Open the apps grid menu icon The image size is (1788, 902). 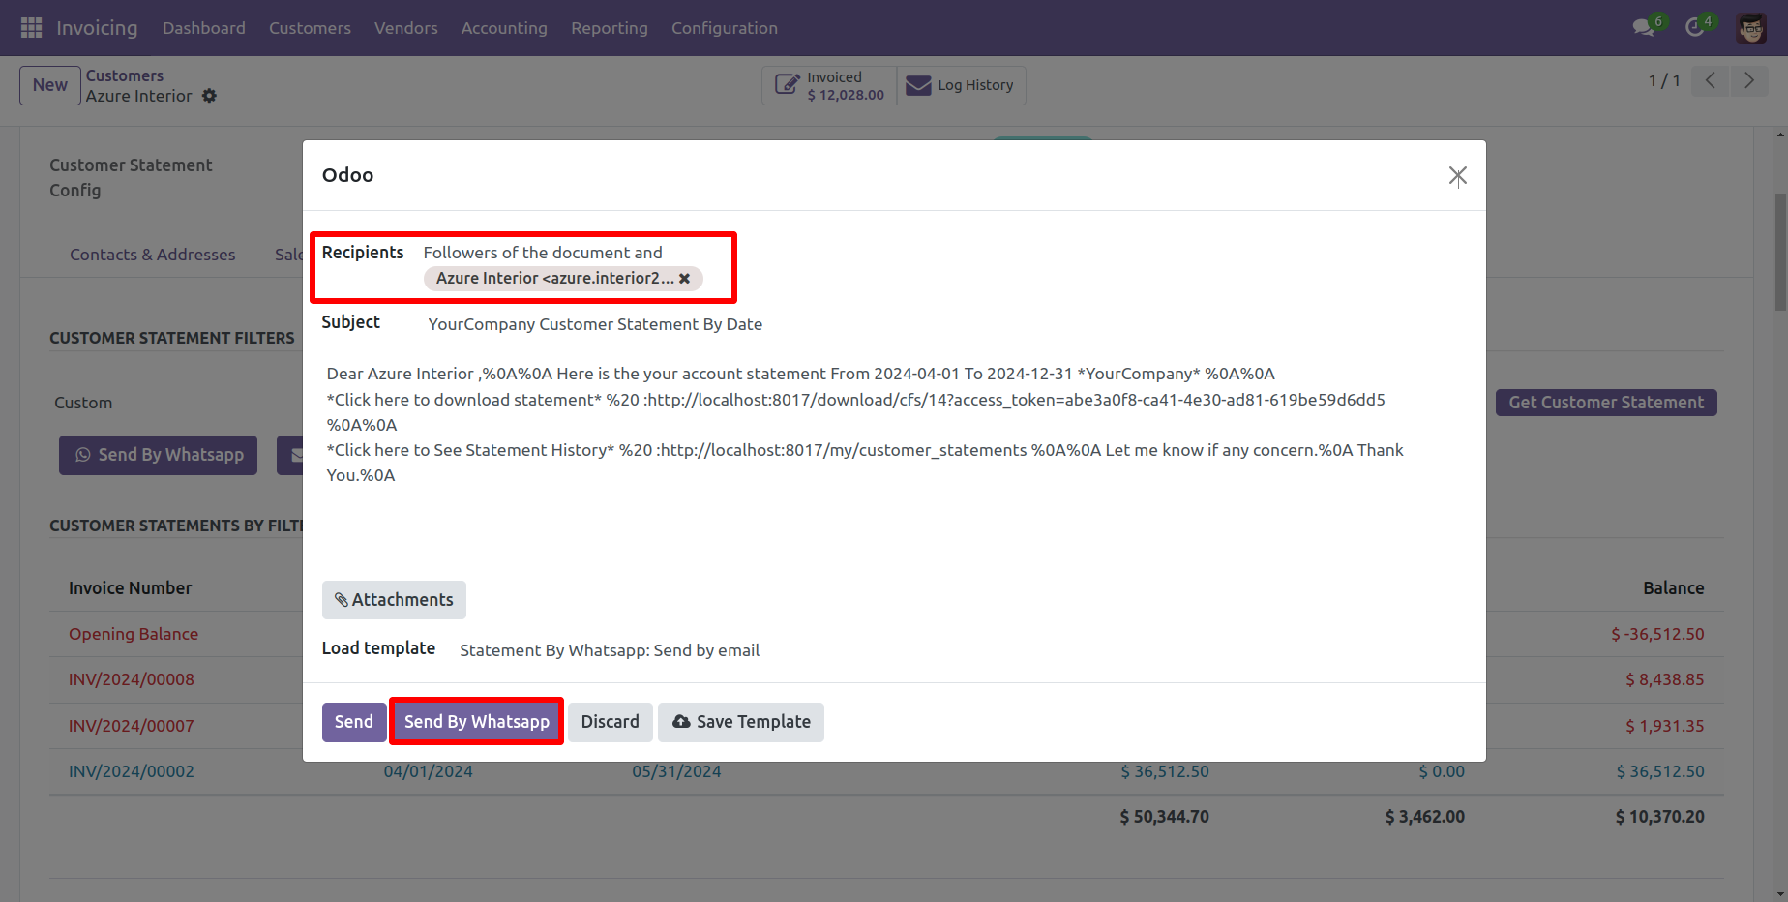[x=31, y=28]
